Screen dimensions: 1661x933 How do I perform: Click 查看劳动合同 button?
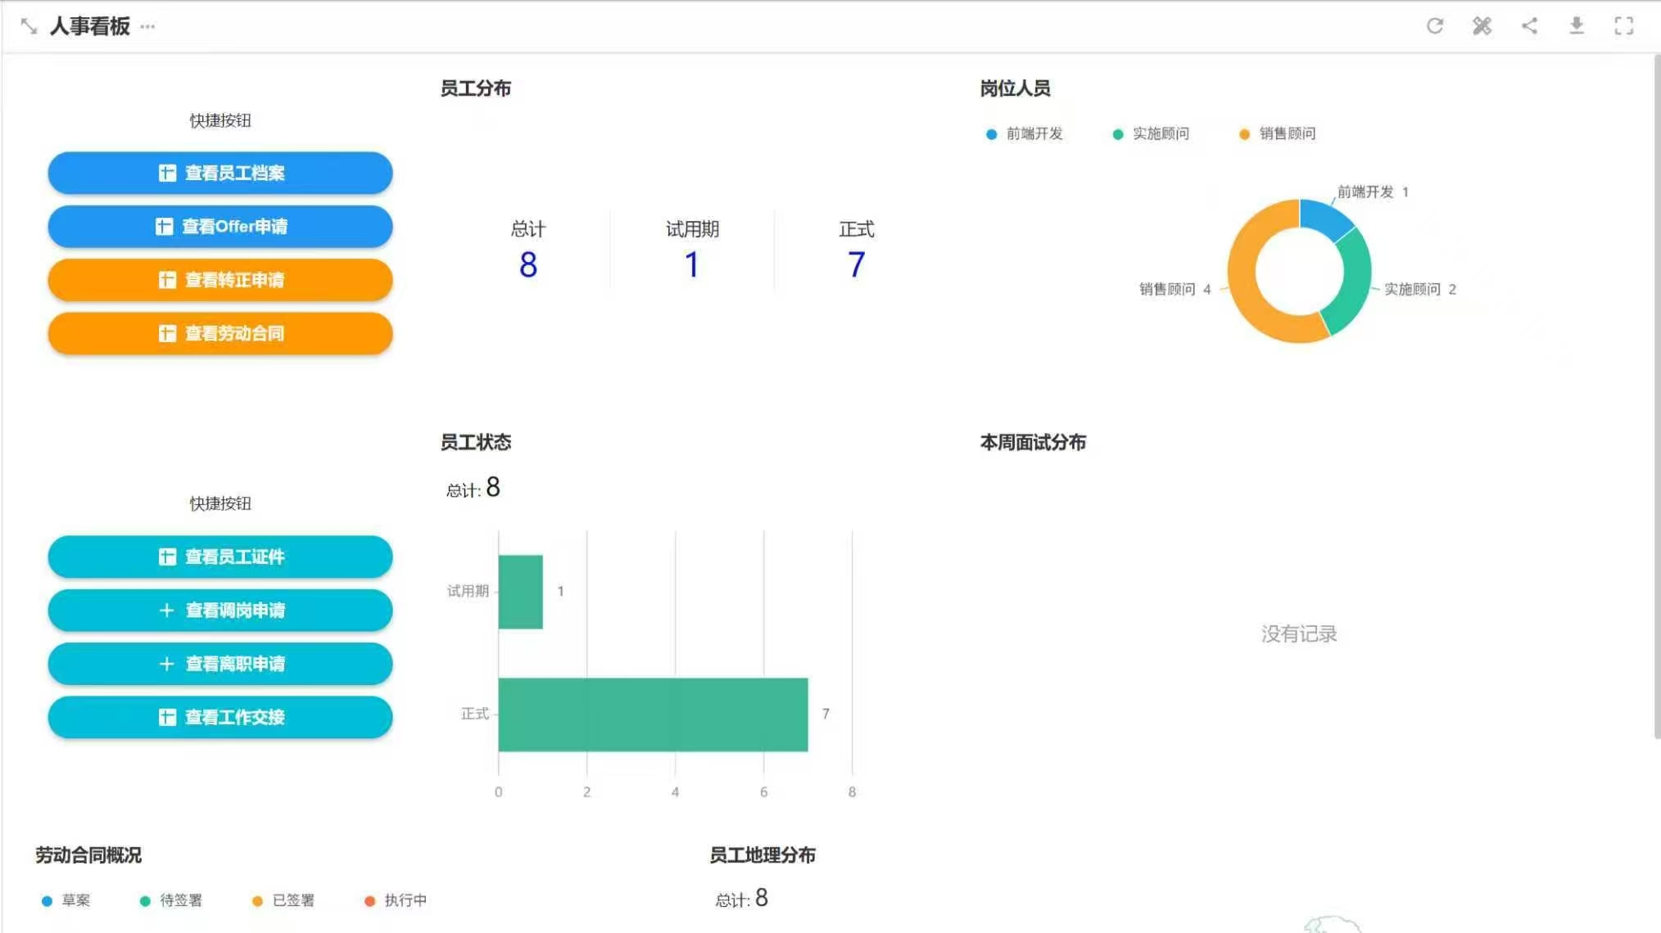(220, 333)
